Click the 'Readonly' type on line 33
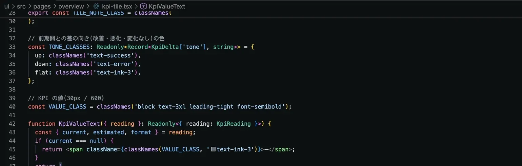The image size is (522, 166). click(110, 47)
